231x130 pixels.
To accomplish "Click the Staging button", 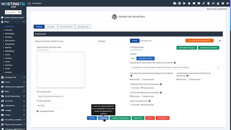I will click(103, 118).
